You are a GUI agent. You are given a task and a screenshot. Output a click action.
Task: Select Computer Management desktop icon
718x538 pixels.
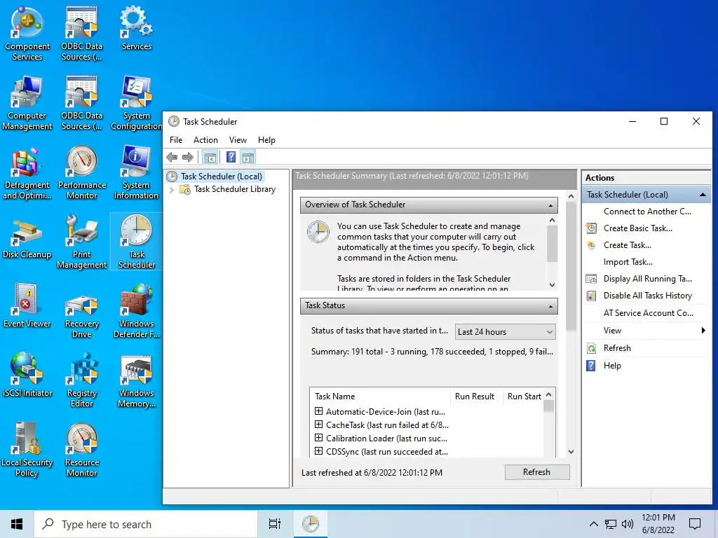(x=27, y=104)
